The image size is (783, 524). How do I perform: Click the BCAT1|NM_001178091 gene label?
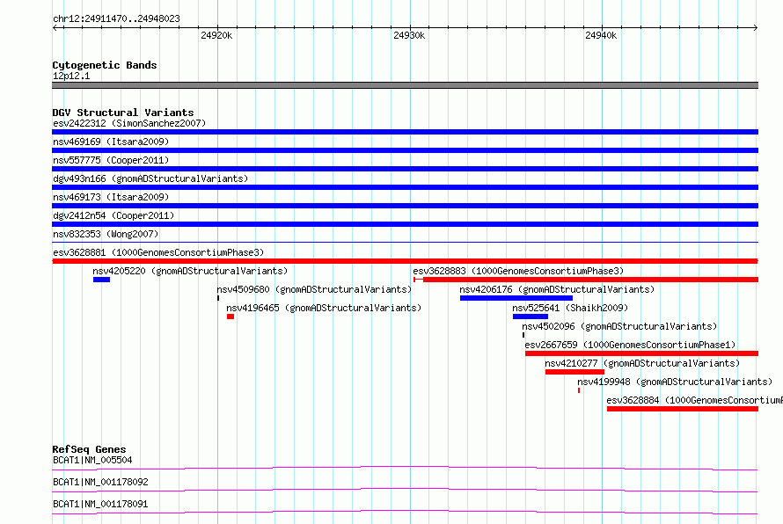(x=100, y=504)
